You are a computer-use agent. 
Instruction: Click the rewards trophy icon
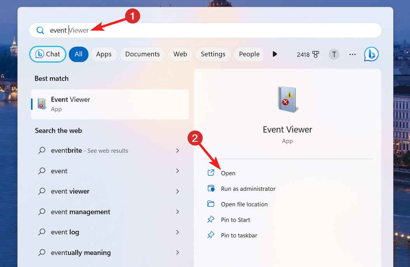point(316,54)
